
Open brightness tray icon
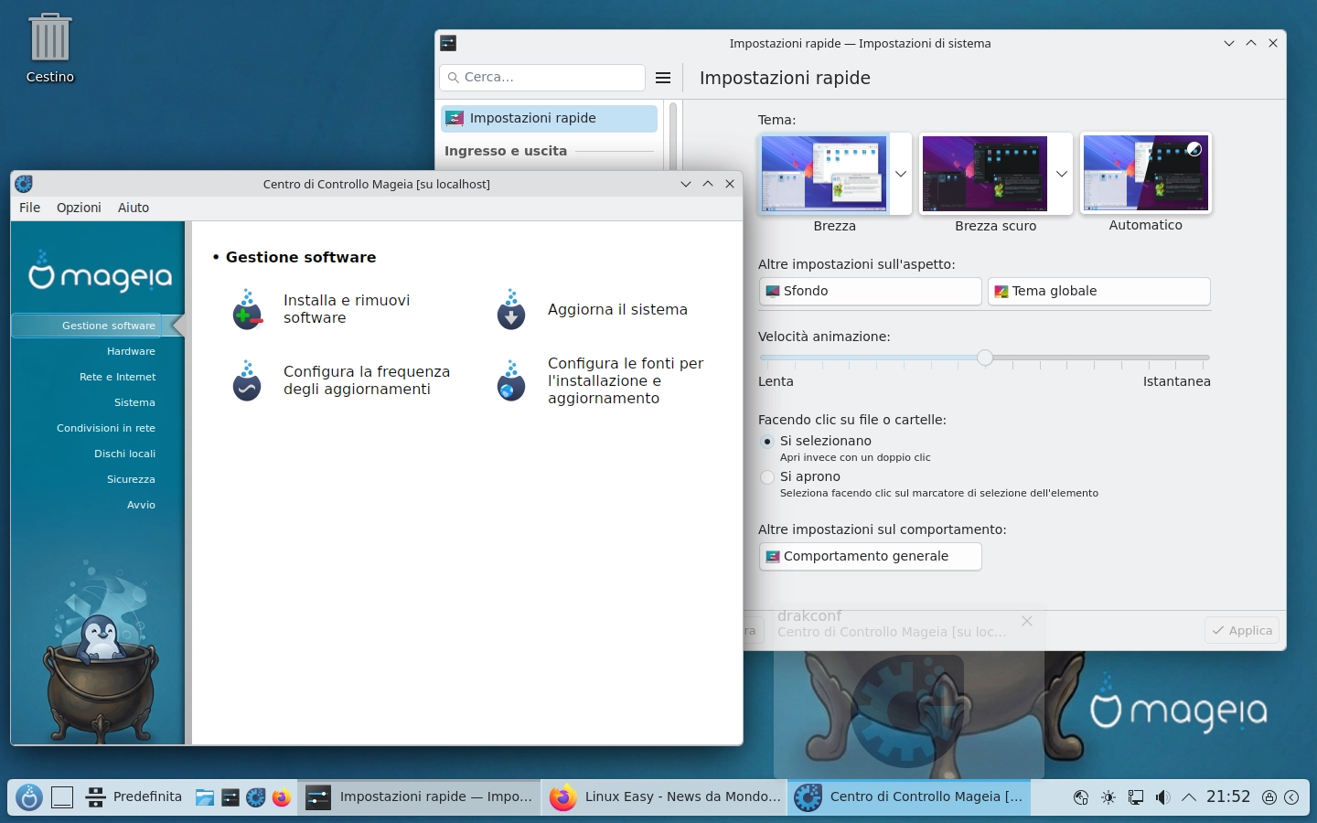1108,797
